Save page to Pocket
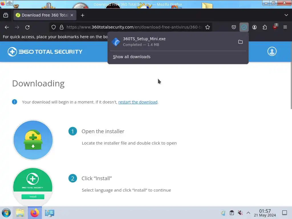Viewport: 292px width, 219px height. click(x=234, y=27)
